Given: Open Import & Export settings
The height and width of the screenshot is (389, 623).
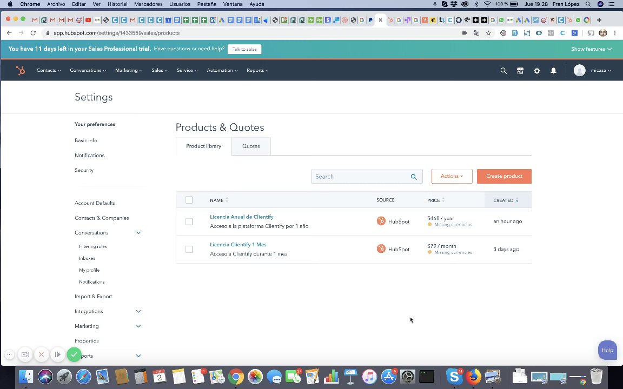Looking at the screenshot, I should (x=94, y=297).
